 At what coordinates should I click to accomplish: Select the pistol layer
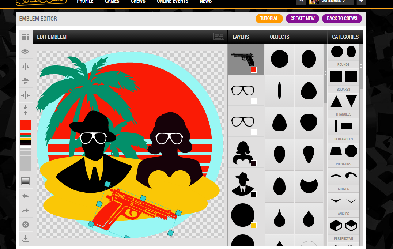pyautogui.click(x=246, y=60)
